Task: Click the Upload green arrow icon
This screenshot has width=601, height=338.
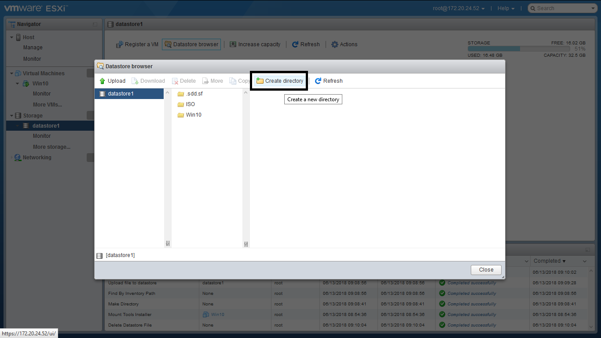Action: [x=102, y=81]
